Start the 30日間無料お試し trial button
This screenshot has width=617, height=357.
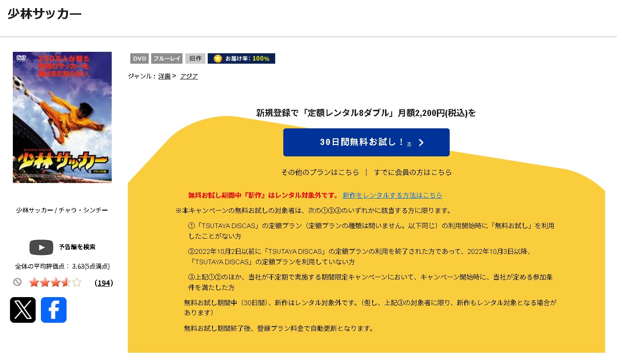(366, 142)
